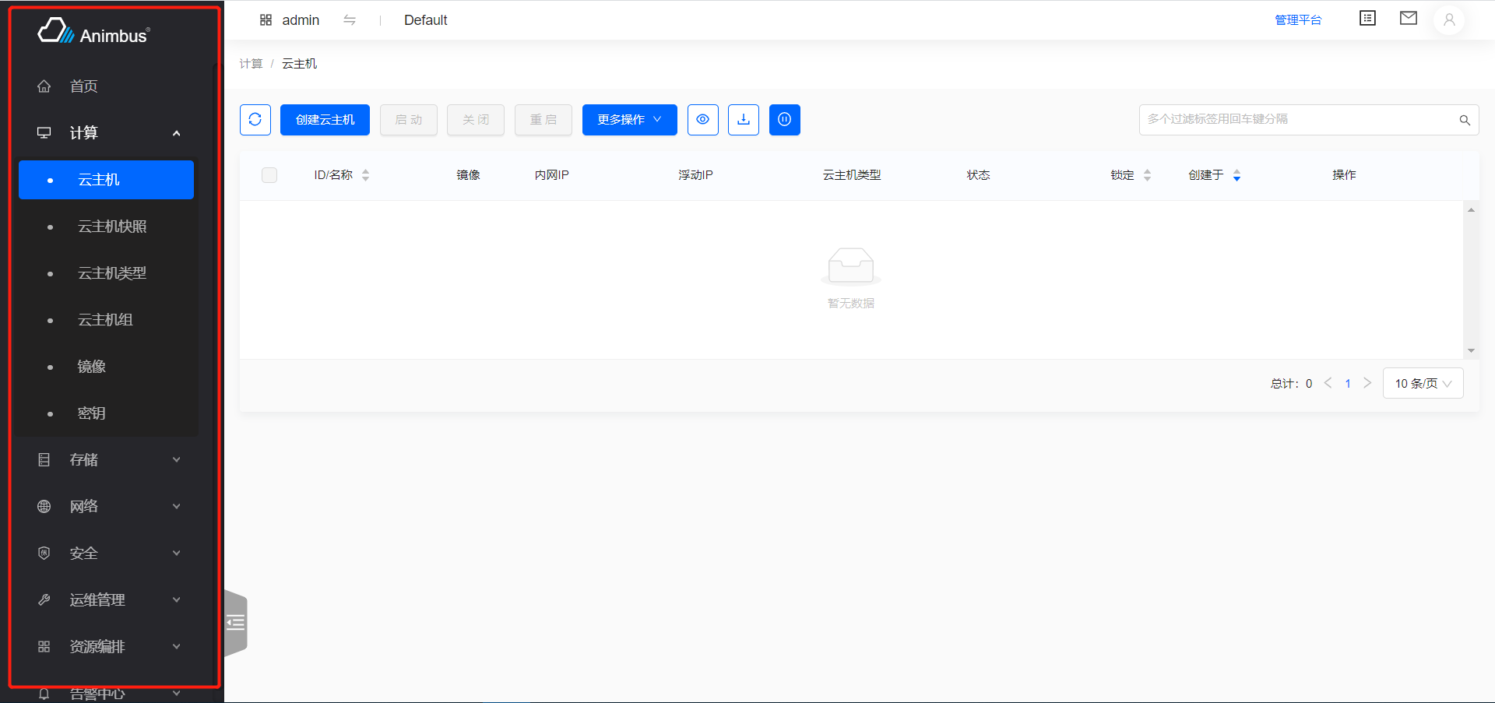1495x703 pixels.
Task: Expand the 存储 sidebar section
Action: tap(109, 459)
